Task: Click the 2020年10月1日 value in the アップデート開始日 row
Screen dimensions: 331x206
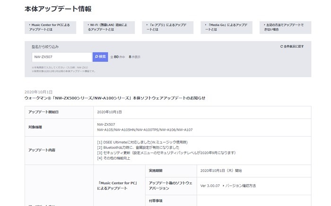Action: (x=109, y=112)
